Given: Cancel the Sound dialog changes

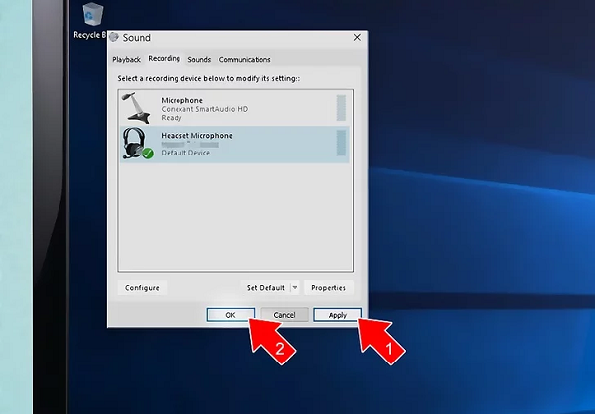Looking at the screenshot, I should coord(284,315).
